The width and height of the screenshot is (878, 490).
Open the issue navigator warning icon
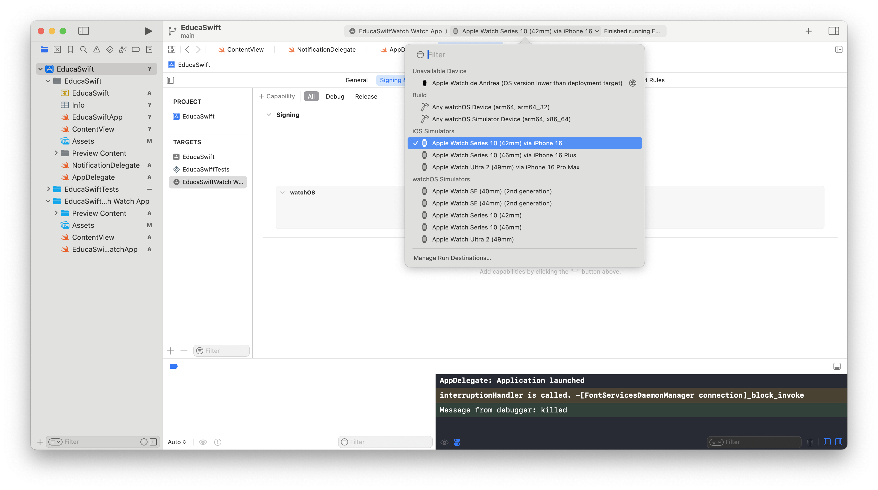97,50
